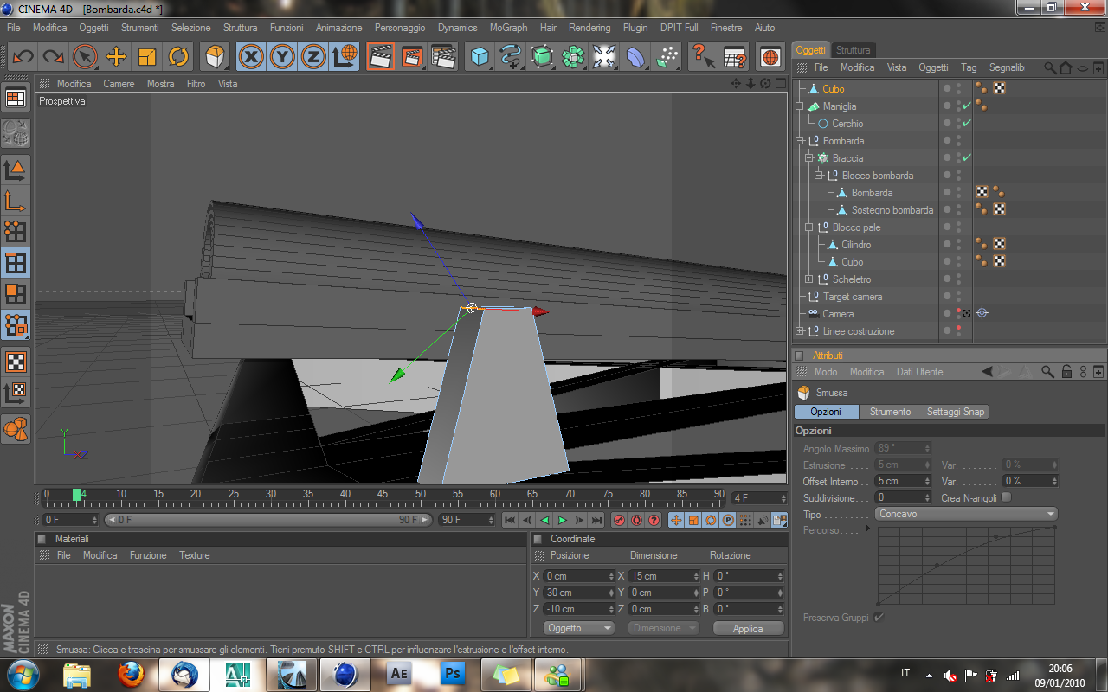This screenshot has height=692, width=1108.
Task: Add a cube primitive from the toolbar
Action: tap(480, 57)
